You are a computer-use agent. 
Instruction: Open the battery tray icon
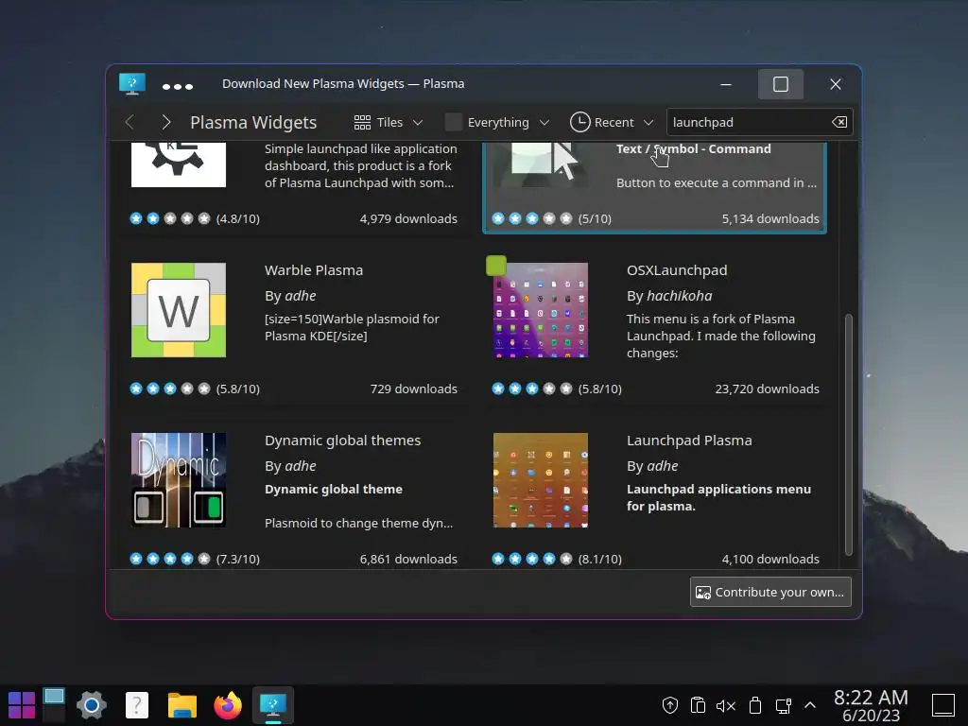(755, 705)
